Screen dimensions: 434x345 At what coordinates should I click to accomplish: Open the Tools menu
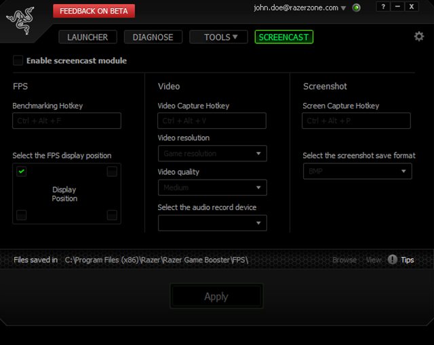pos(220,37)
